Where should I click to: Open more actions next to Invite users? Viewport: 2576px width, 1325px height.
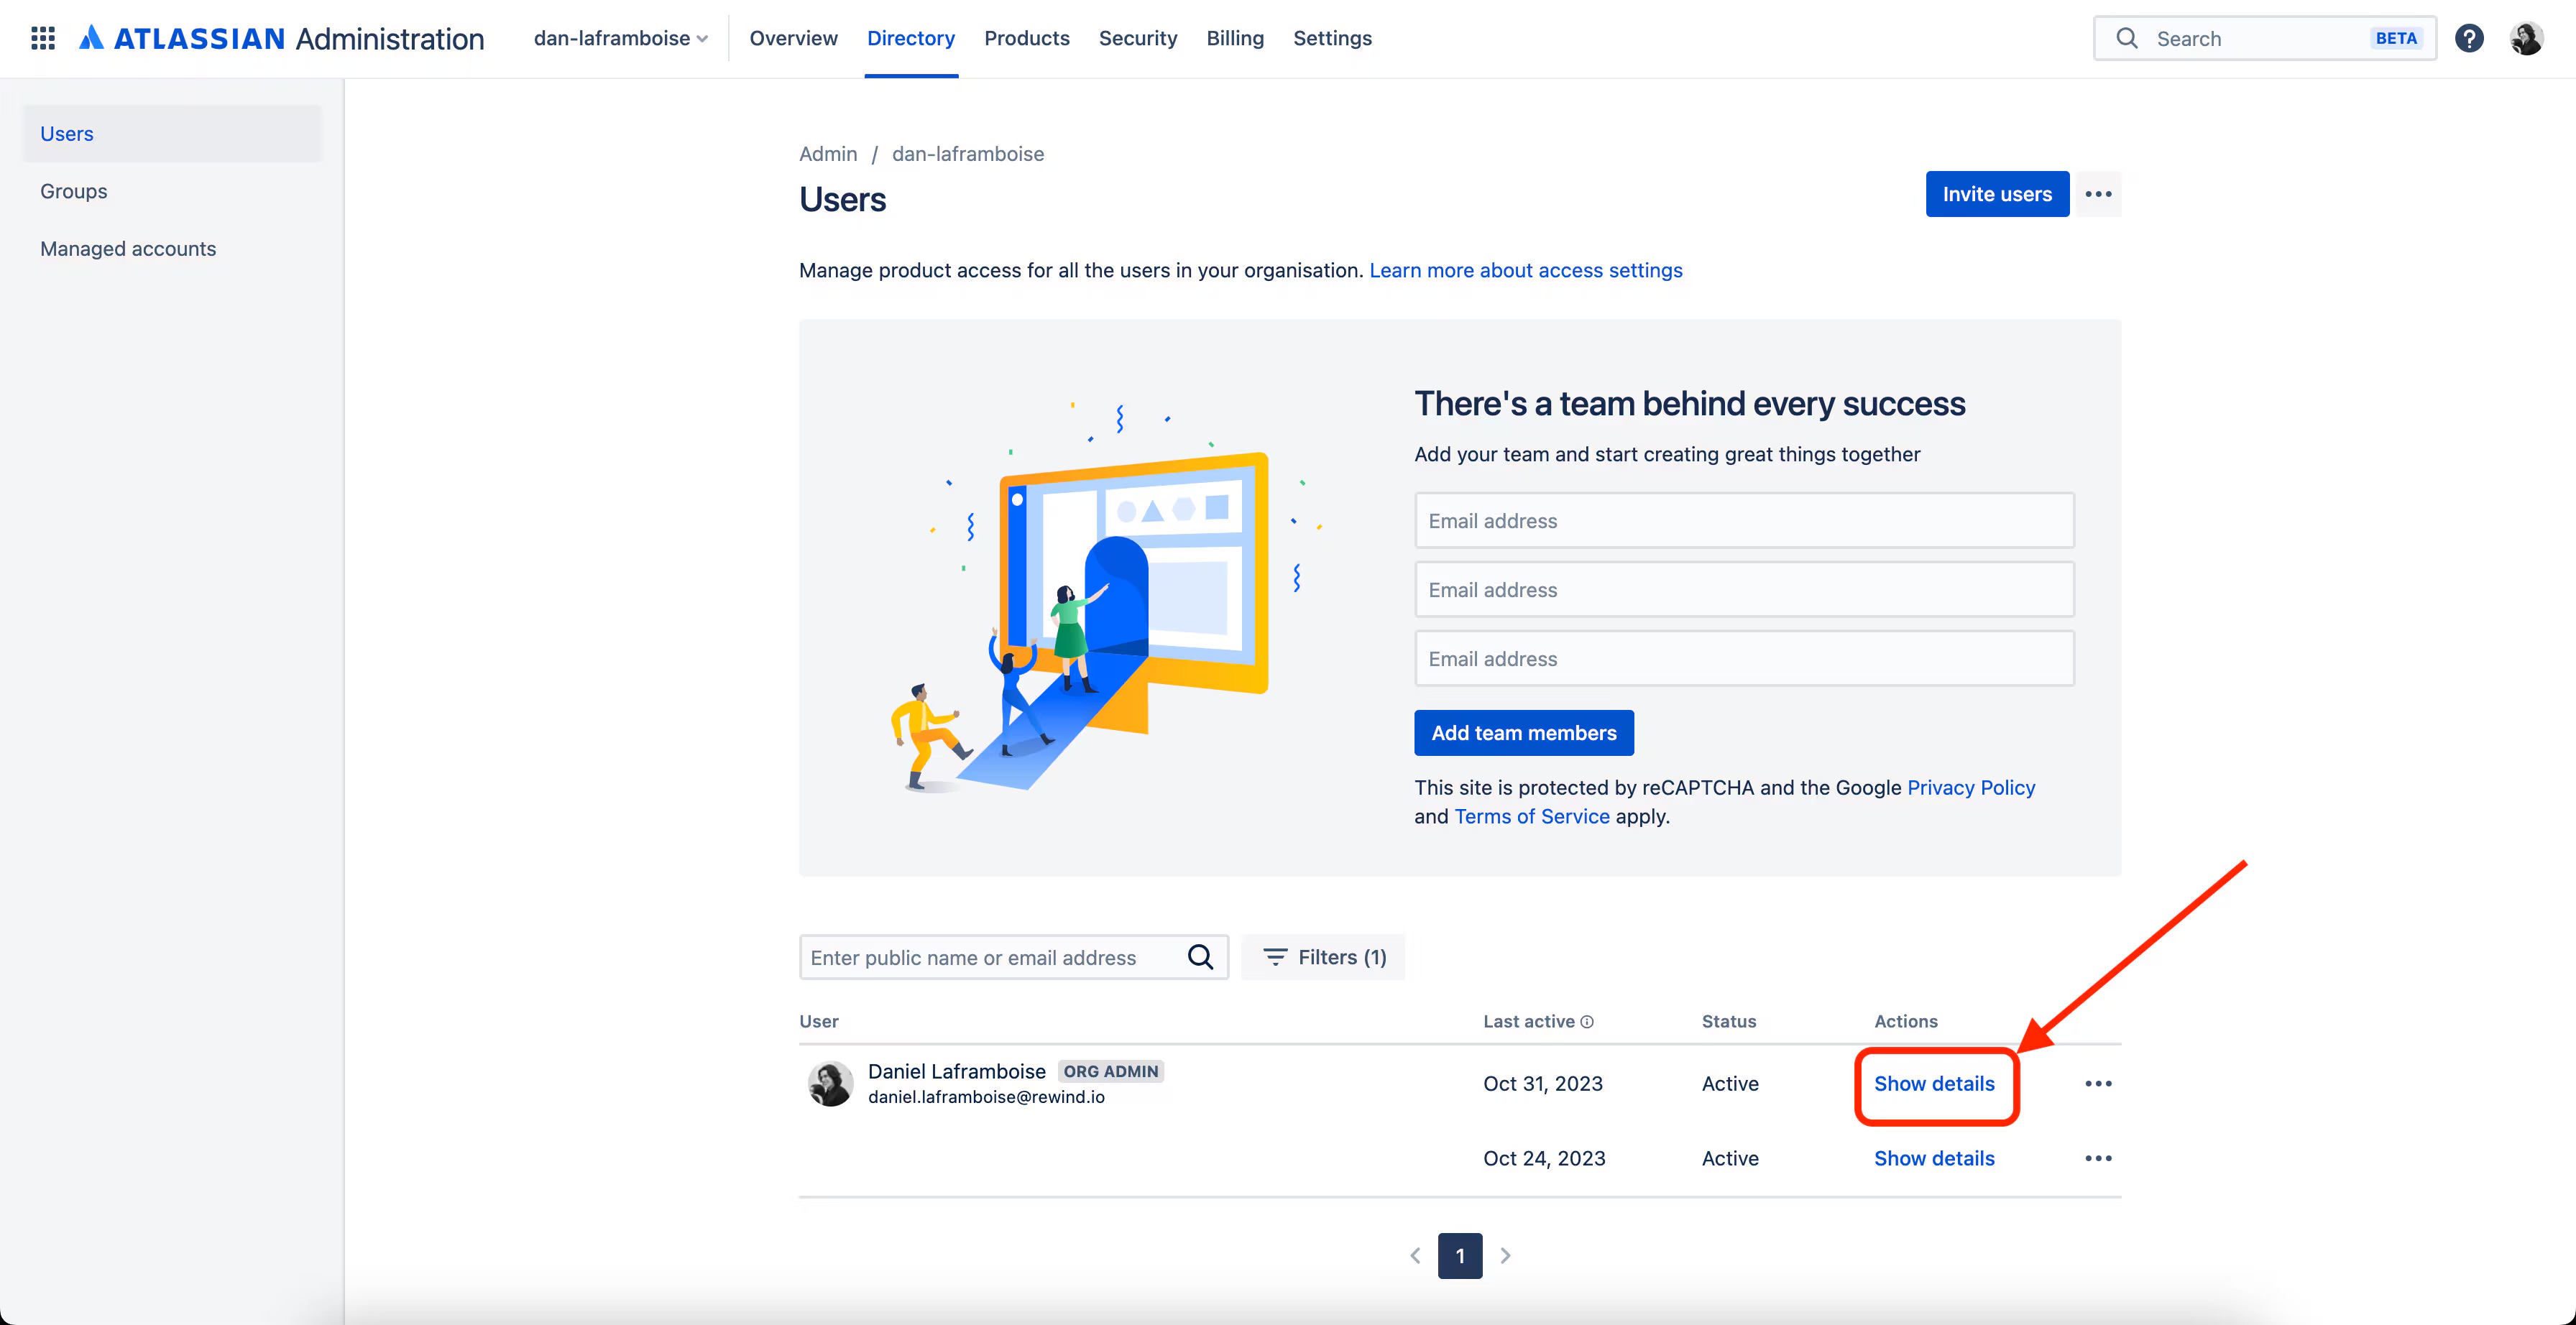(2098, 194)
